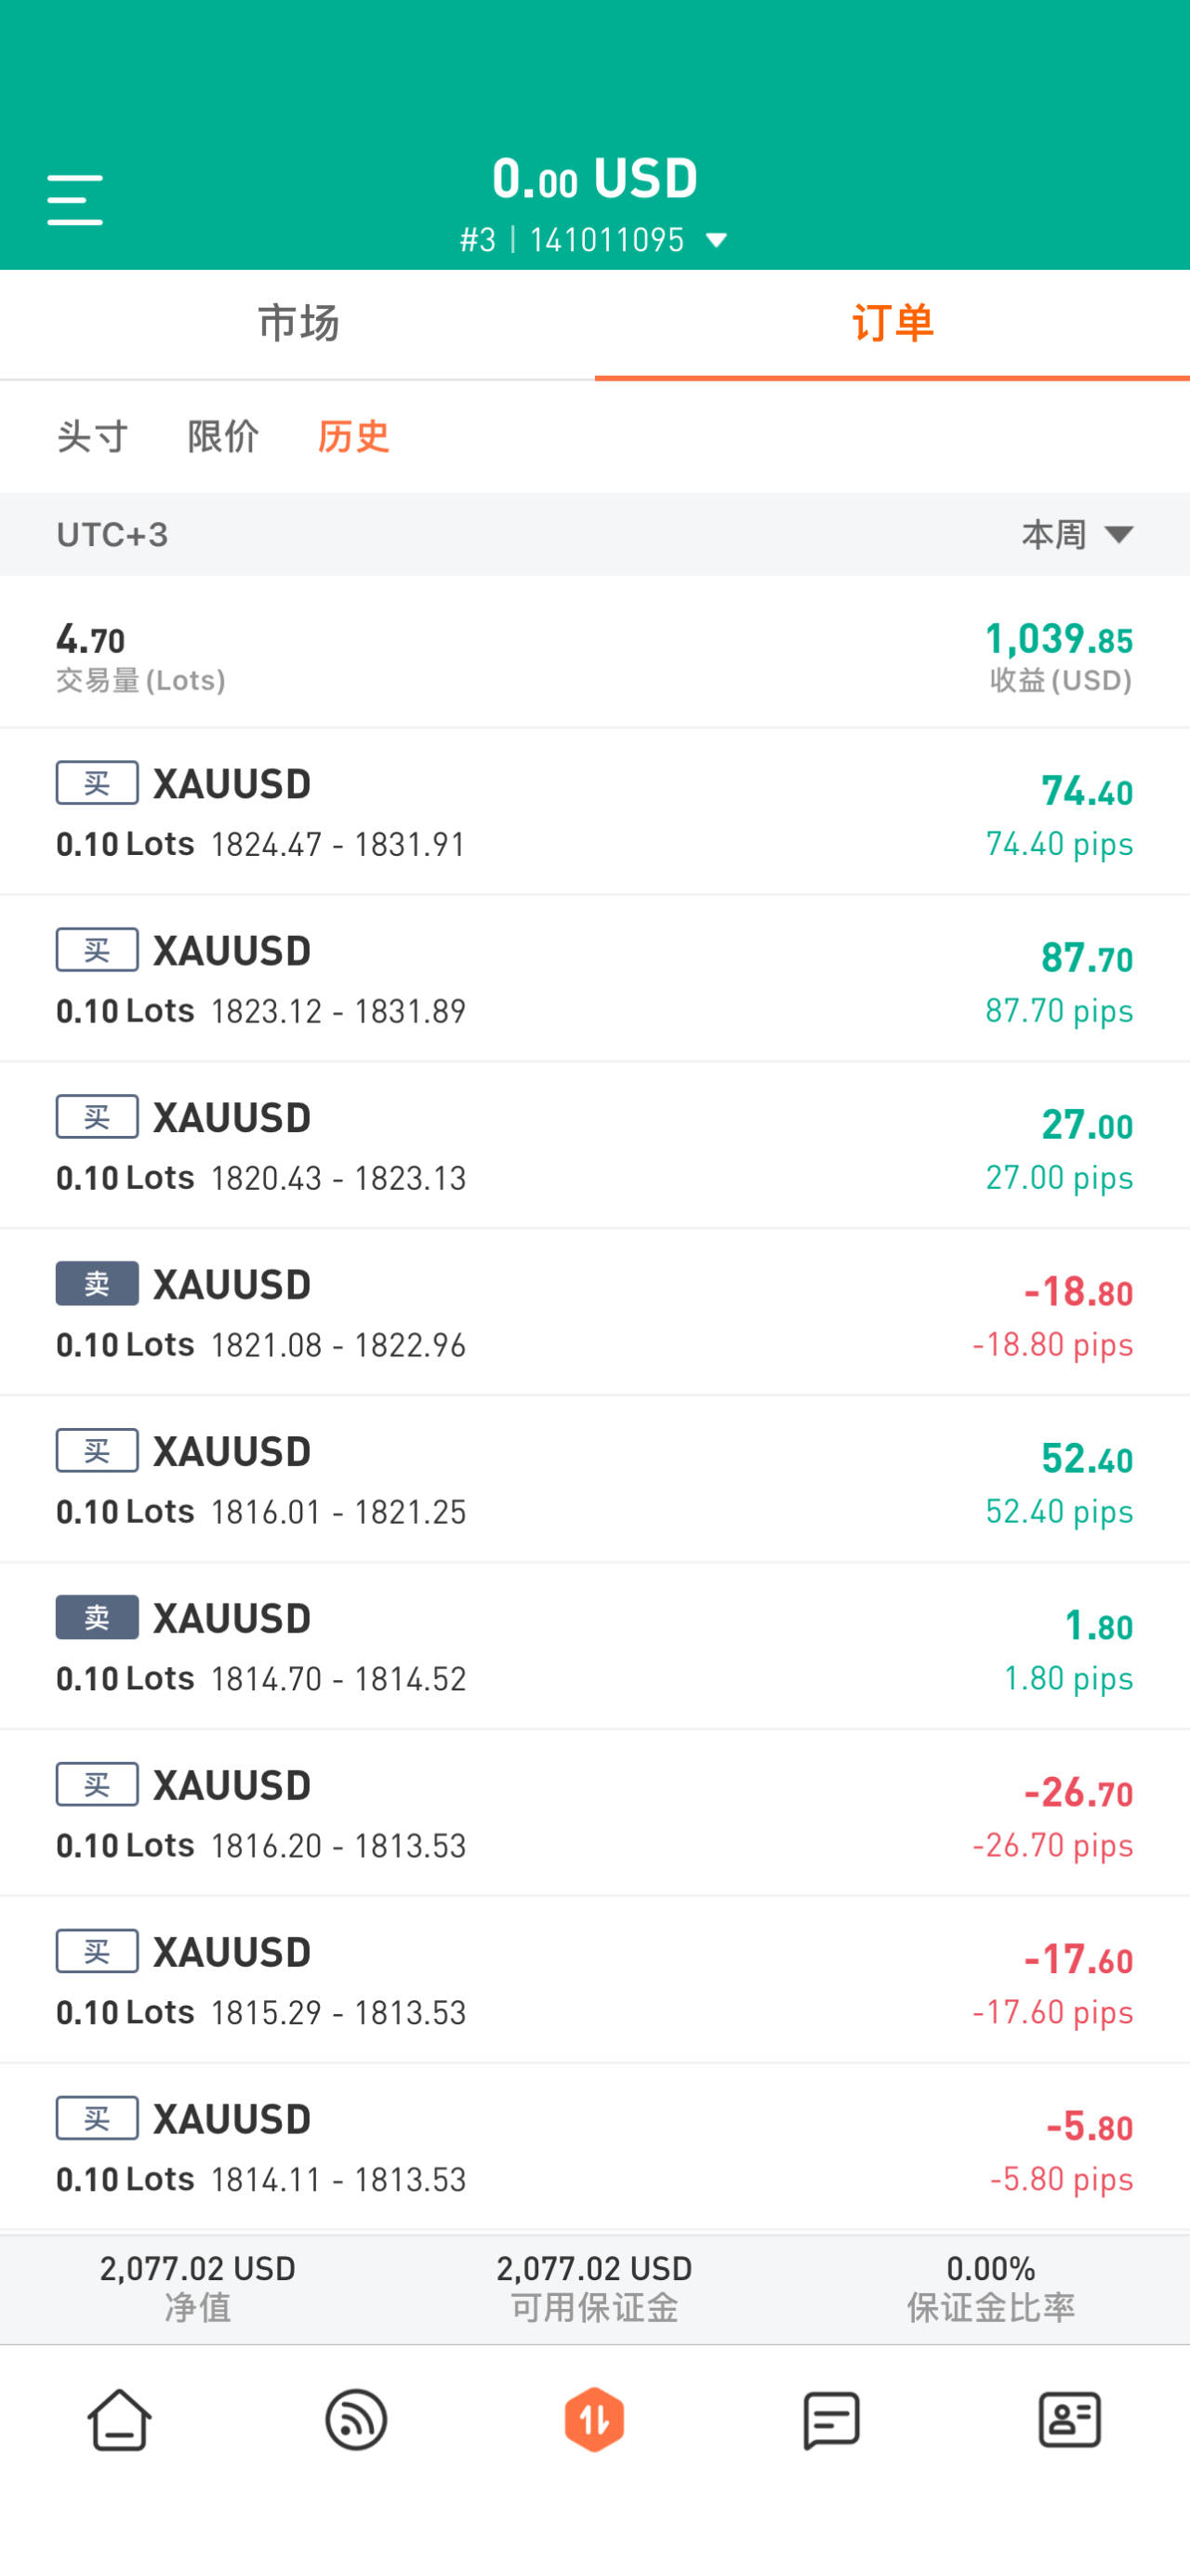Select the 订单 tab
1190x2576 pixels.
click(x=892, y=324)
